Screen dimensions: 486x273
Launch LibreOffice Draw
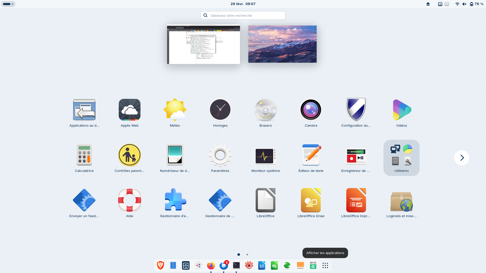pos(311,200)
